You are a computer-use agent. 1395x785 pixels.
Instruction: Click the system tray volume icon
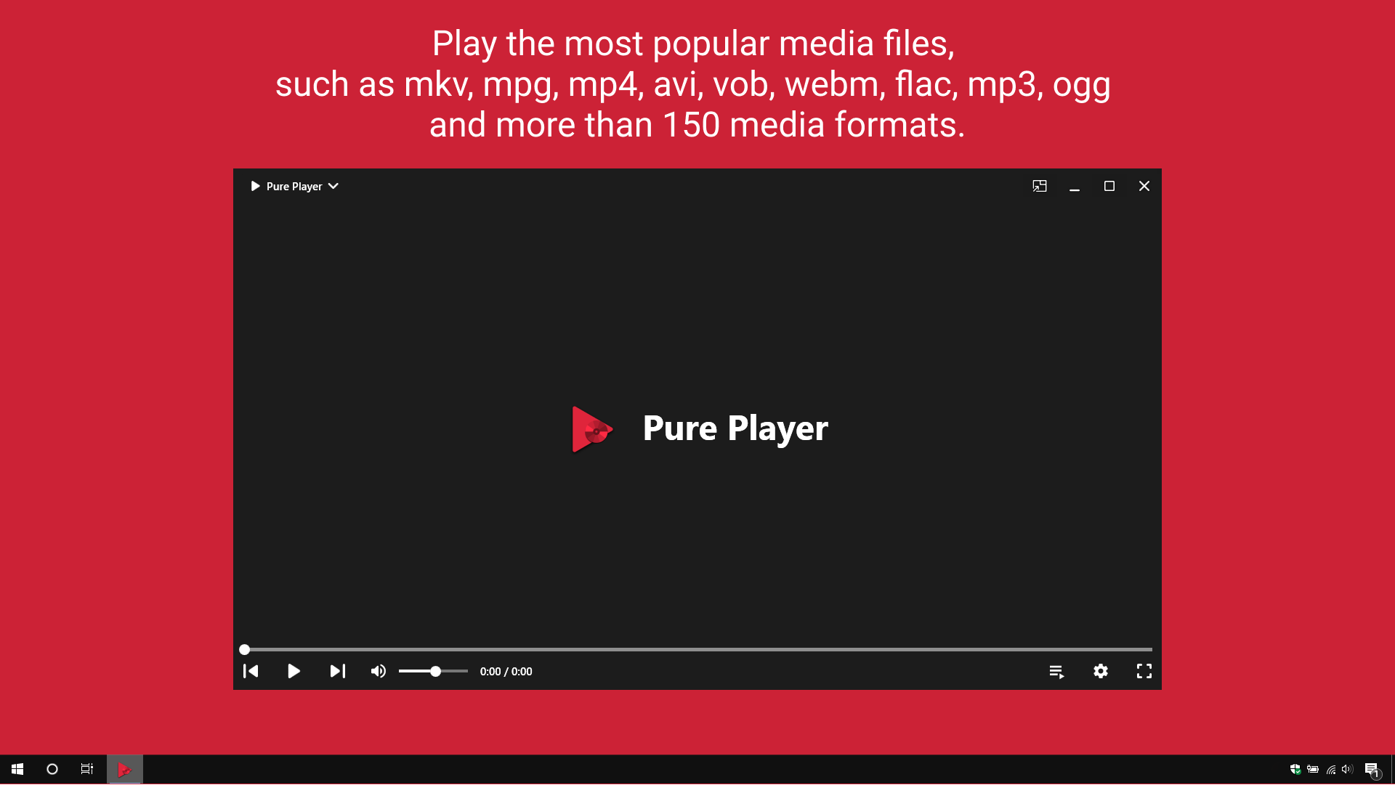coord(1348,769)
